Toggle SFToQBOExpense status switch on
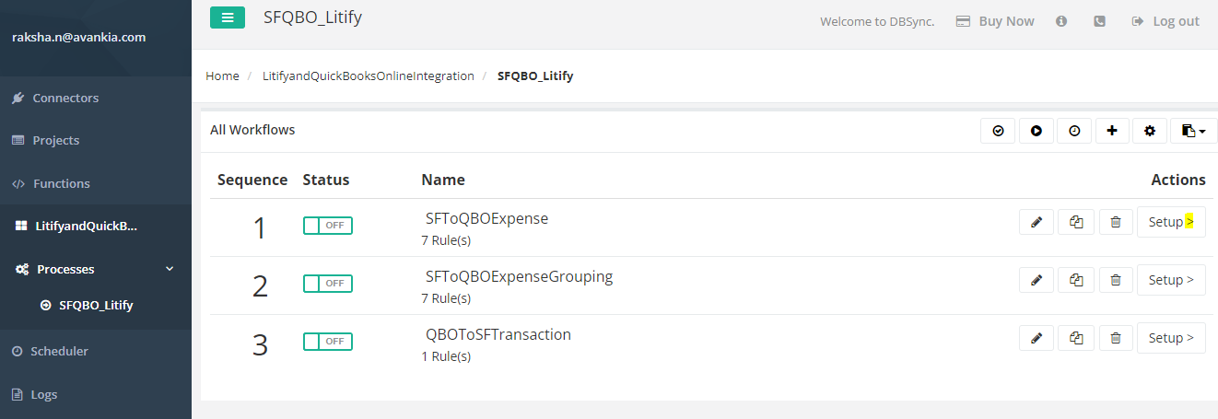1218x419 pixels. pyautogui.click(x=327, y=226)
